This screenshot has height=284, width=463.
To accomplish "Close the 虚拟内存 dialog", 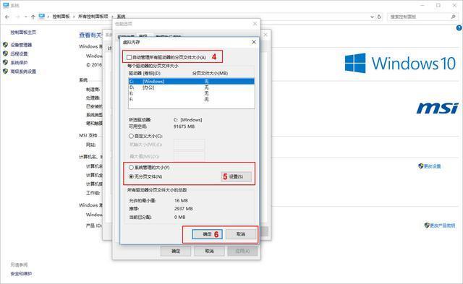I will tap(254, 42).
